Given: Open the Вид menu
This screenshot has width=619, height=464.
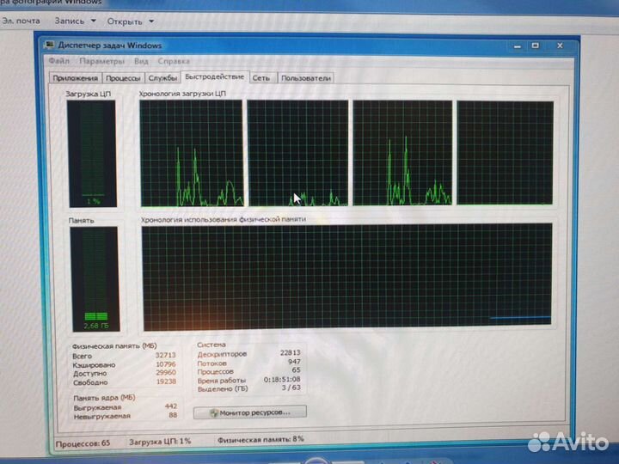Looking at the screenshot, I should coord(141,61).
